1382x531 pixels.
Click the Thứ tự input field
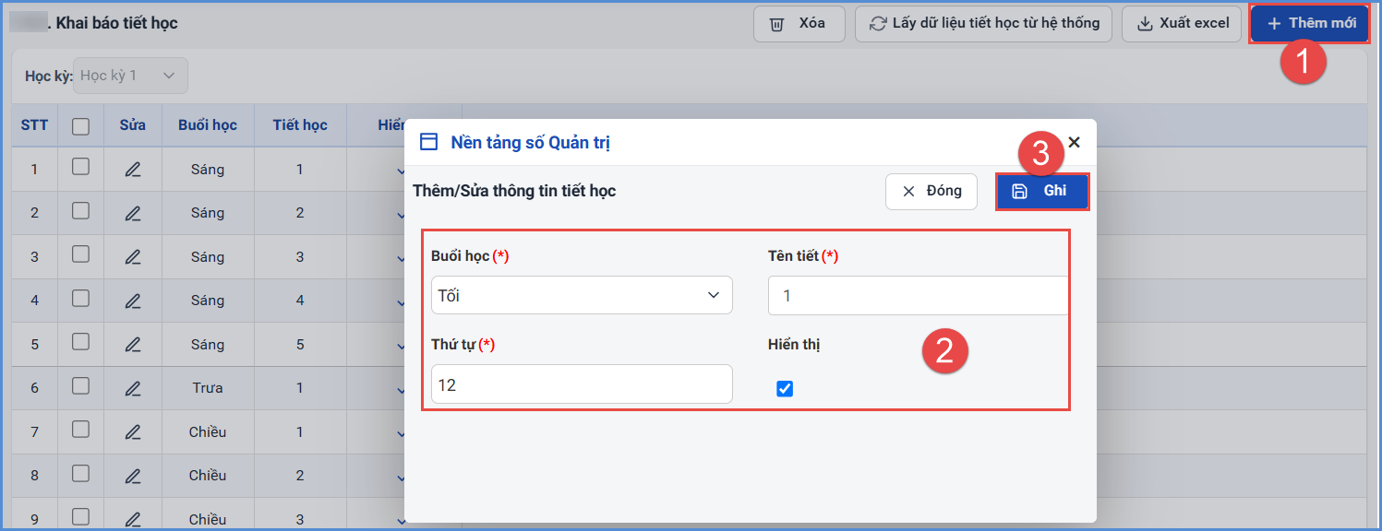(x=582, y=384)
